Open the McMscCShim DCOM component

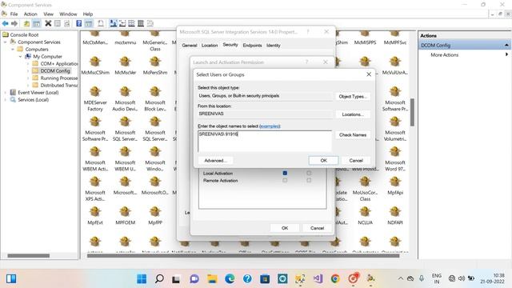[x=95, y=66]
